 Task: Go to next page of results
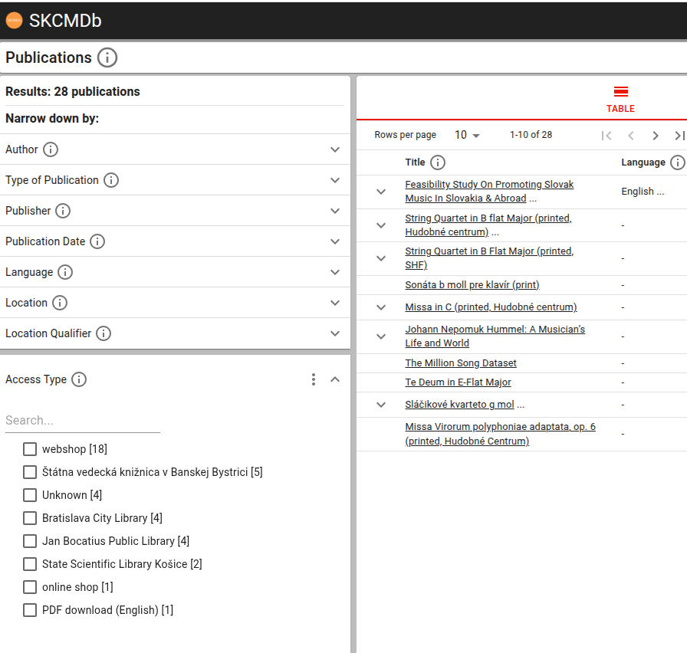coord(656,136)
